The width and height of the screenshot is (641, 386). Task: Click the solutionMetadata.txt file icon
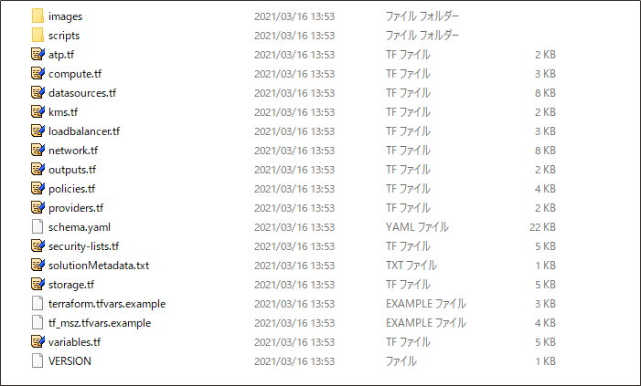(37, 265)
